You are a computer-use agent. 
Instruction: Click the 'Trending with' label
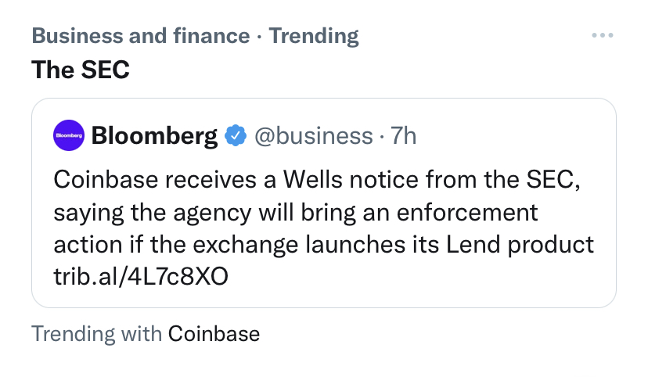97,334
